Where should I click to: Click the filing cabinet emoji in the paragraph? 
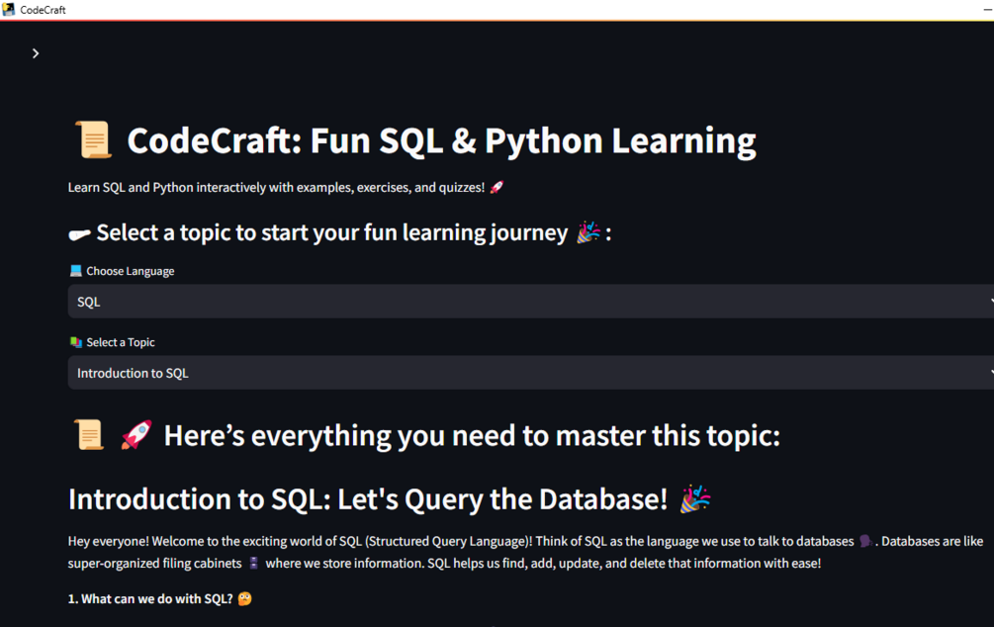click(x=253, y=563)
